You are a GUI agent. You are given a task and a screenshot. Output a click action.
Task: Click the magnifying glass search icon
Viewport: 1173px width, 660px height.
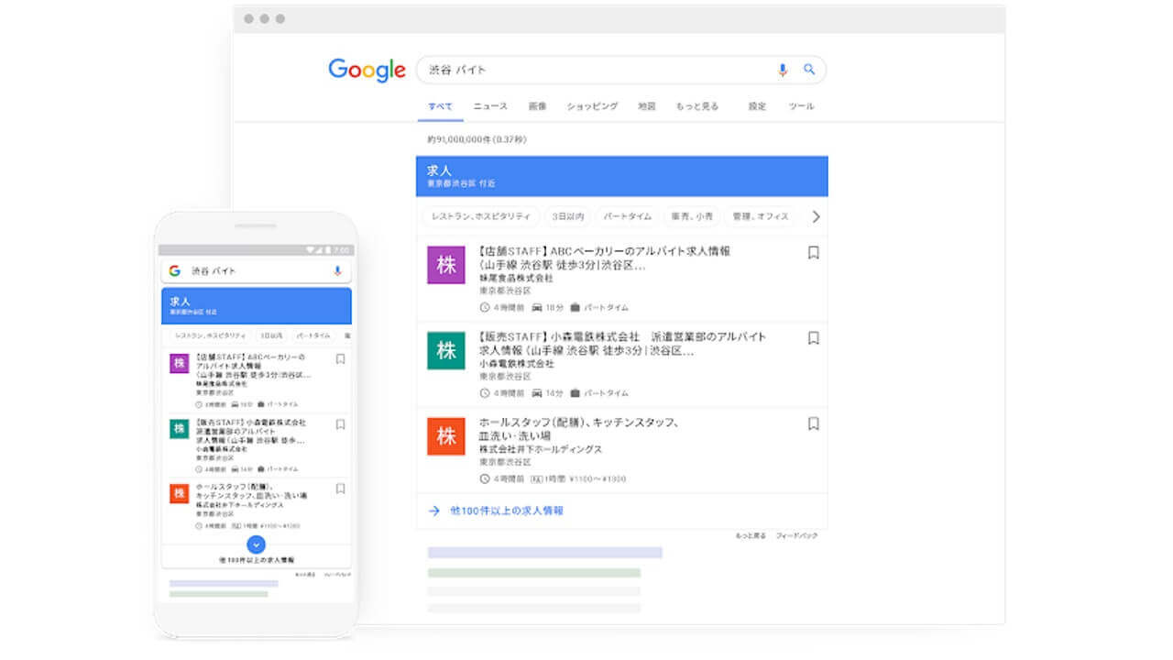(808, 70)
